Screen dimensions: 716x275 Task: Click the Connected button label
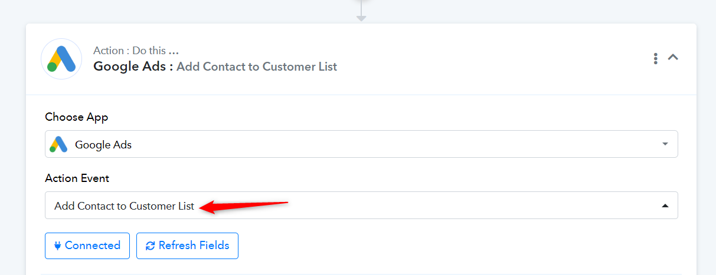pyautogui.click(x=93, y=246)
